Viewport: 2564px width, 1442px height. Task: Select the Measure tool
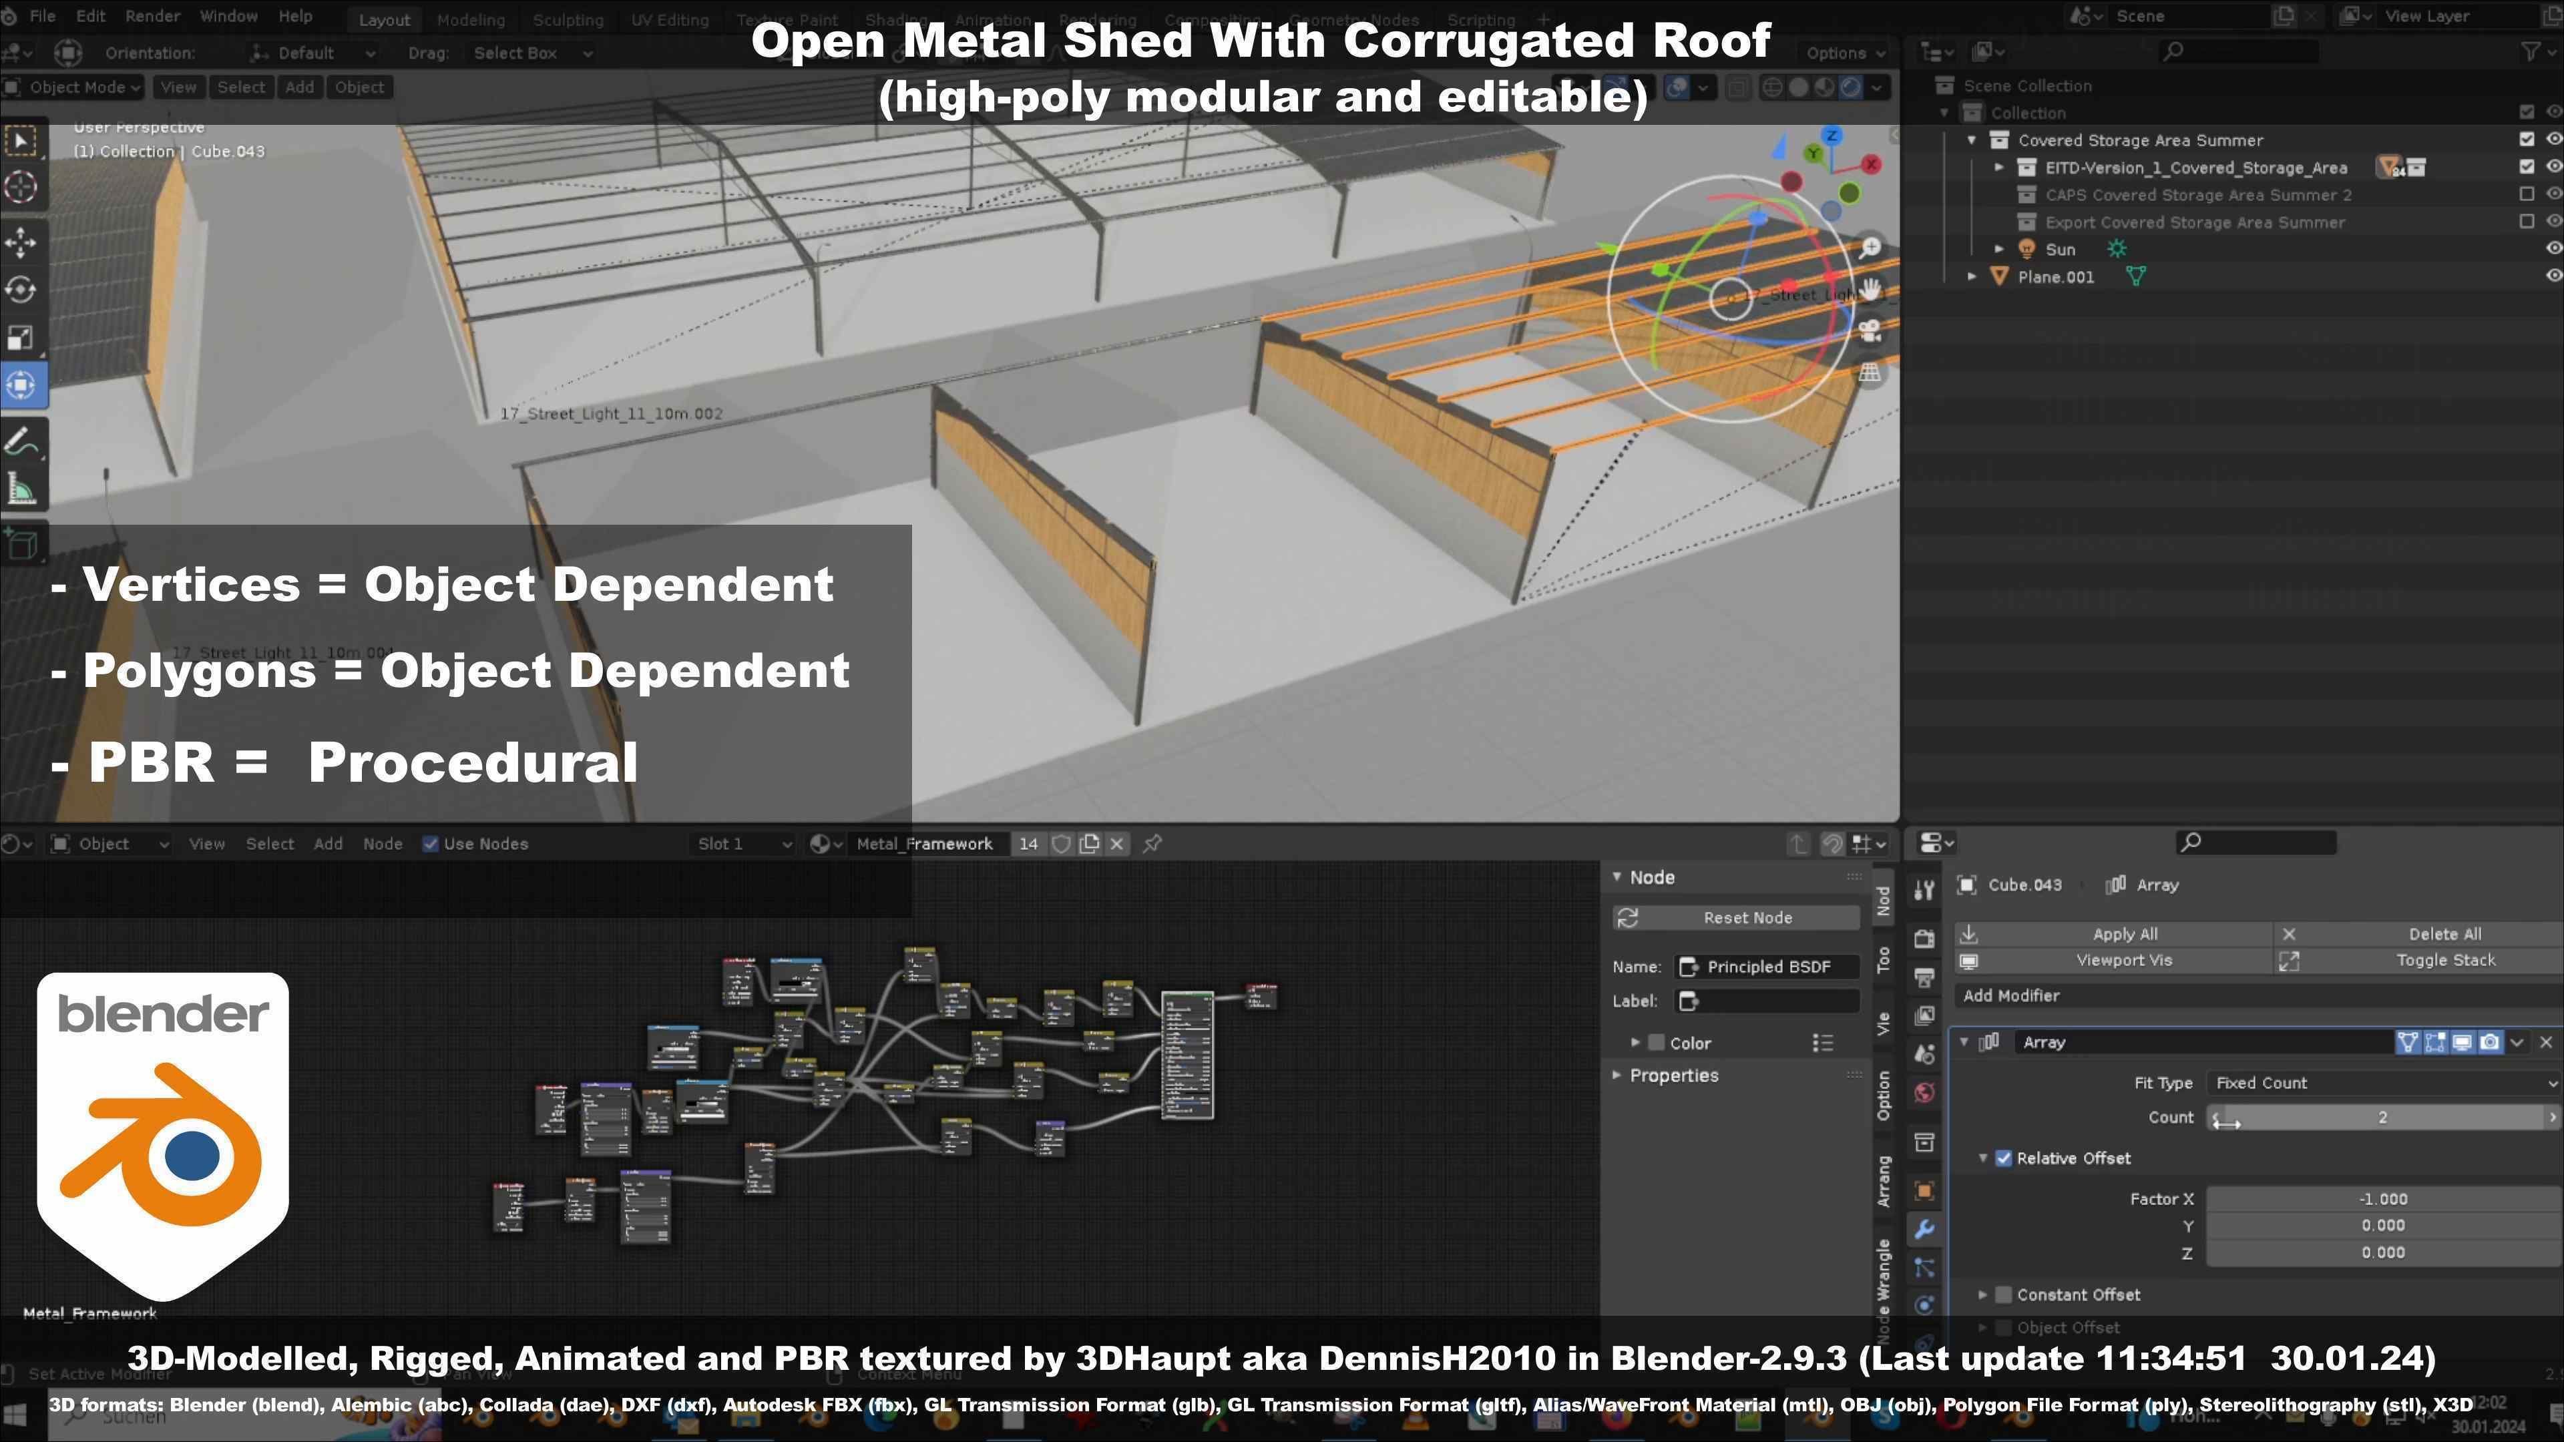tap(22, 489)
